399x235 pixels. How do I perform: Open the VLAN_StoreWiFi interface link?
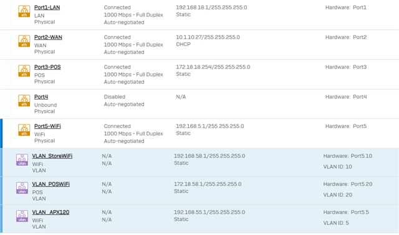point(52,156)
